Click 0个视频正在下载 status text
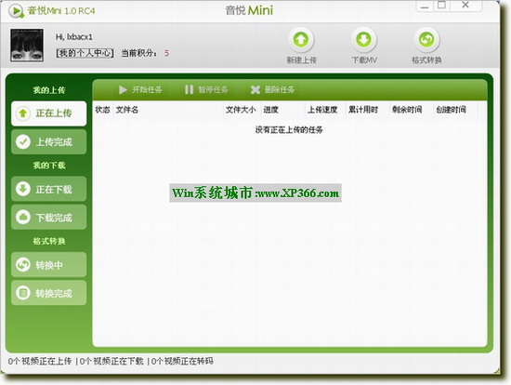 tap(111, 361)
